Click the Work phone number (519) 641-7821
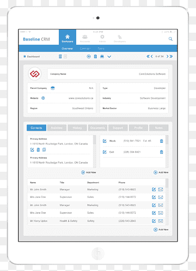 pyautogui.click(x=132, y=141)
